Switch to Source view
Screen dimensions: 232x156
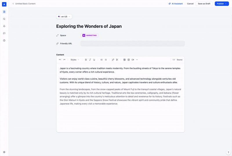(x=177, y=60)
